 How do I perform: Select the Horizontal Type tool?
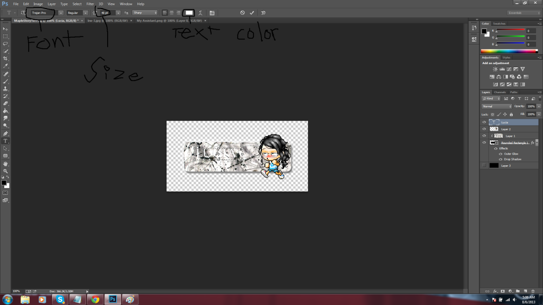point(5,141)
